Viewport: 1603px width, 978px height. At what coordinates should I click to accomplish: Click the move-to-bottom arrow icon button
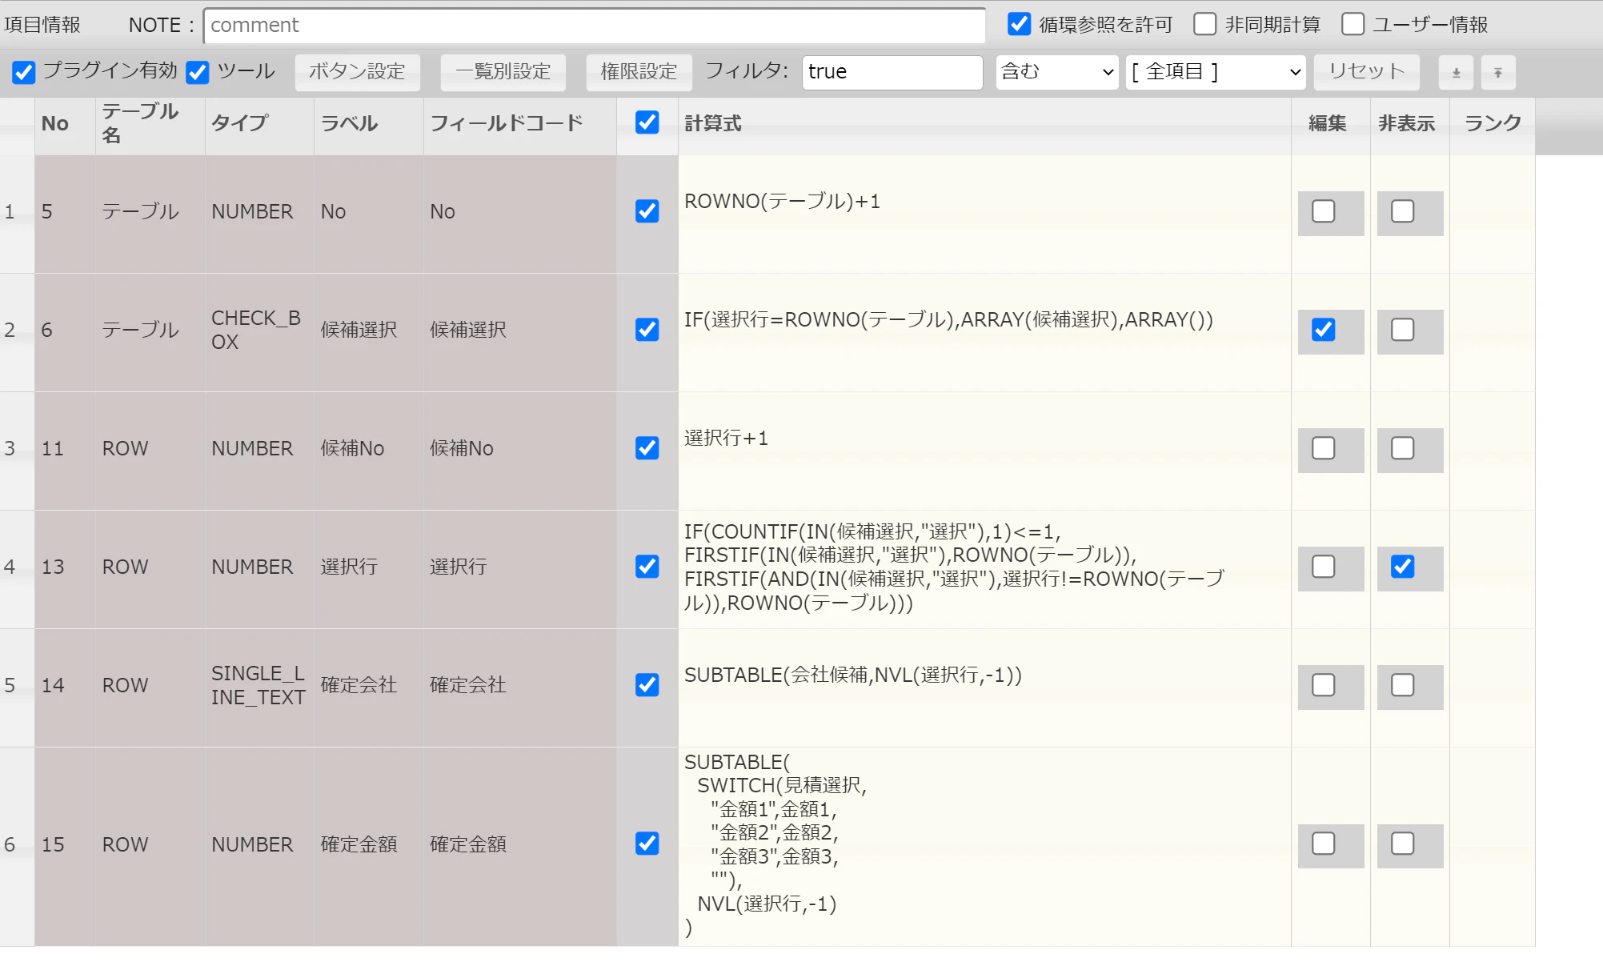(x=1456, y=72)
